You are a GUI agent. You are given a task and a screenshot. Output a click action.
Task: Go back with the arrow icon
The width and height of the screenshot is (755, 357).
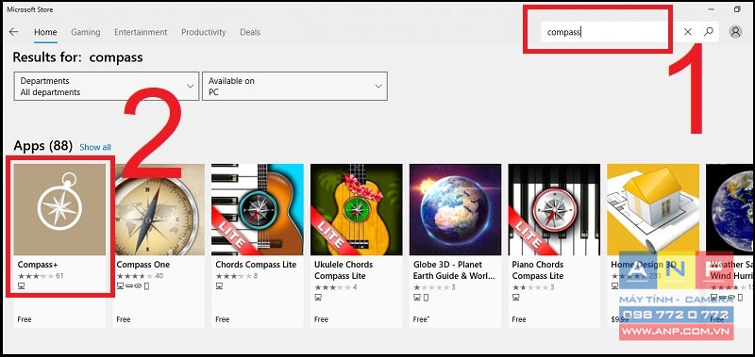13,32
